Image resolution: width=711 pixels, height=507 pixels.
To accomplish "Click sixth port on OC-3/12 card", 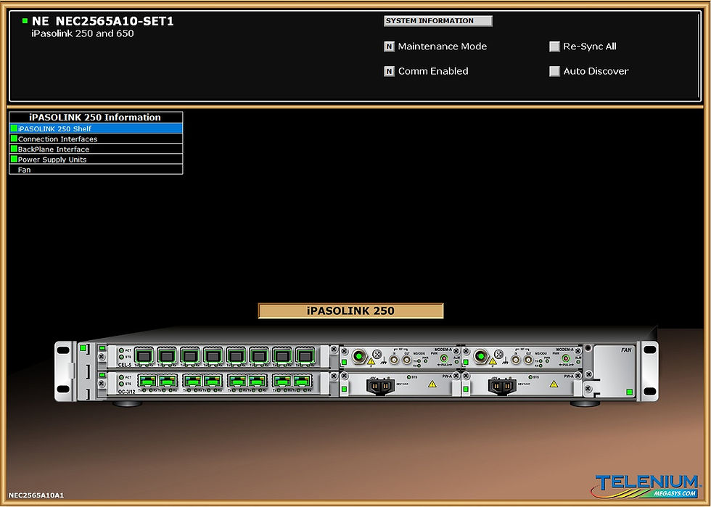I will (257, 380).
